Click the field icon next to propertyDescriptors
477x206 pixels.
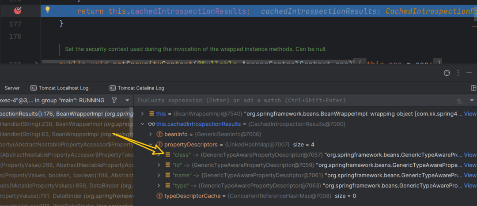pyautogui.click(x=159, y=144)
